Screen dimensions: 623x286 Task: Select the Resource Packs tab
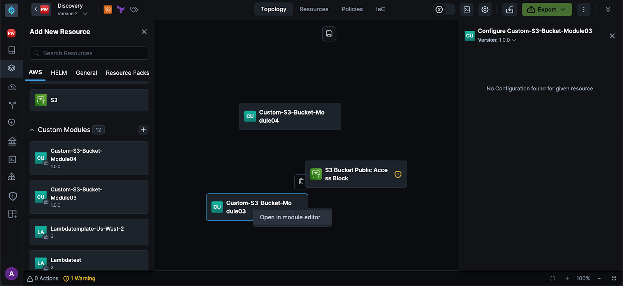click(127, 73)
